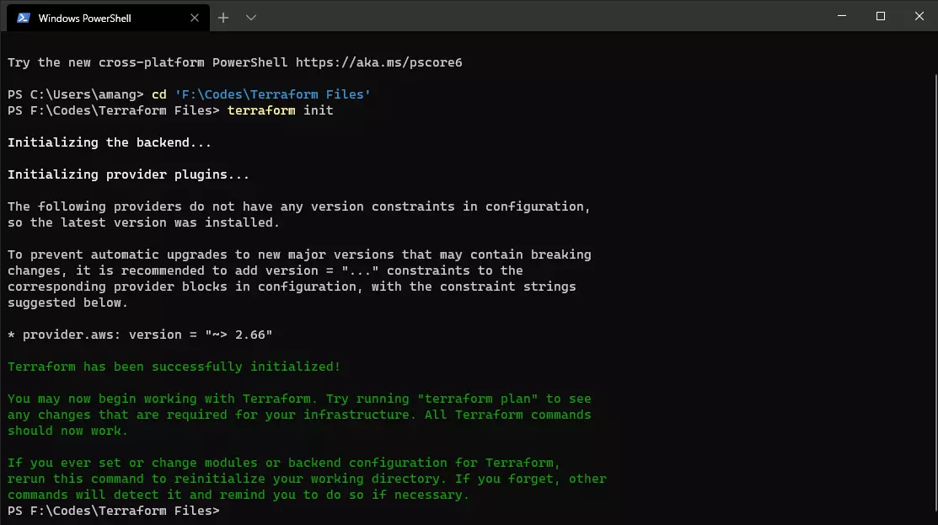
Task: Click the empty title bar area
Action: pos(539,16)
